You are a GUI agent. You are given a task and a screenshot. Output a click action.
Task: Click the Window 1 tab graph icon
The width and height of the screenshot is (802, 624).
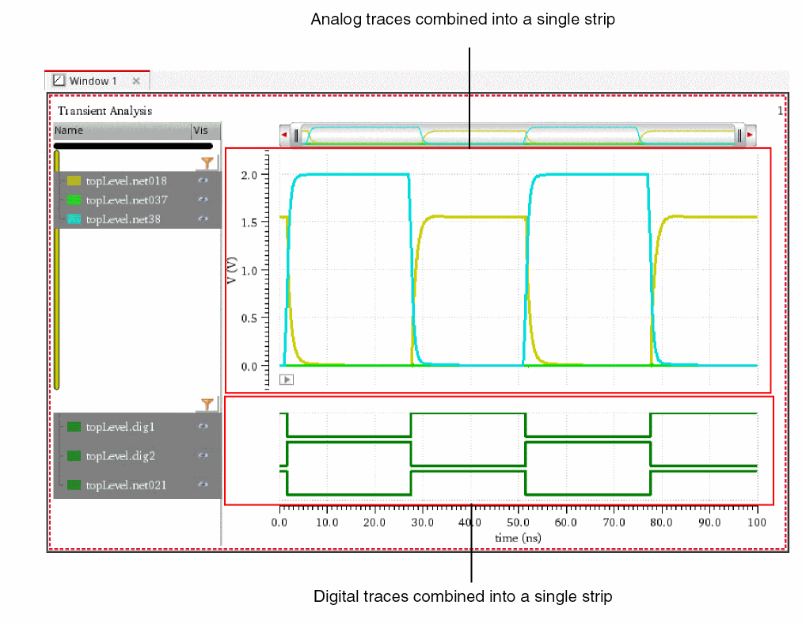point(59,81)
